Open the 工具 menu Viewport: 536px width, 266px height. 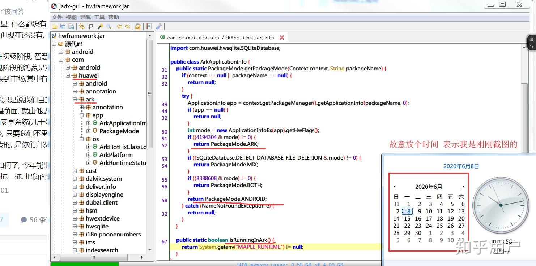tap(99, 17)
